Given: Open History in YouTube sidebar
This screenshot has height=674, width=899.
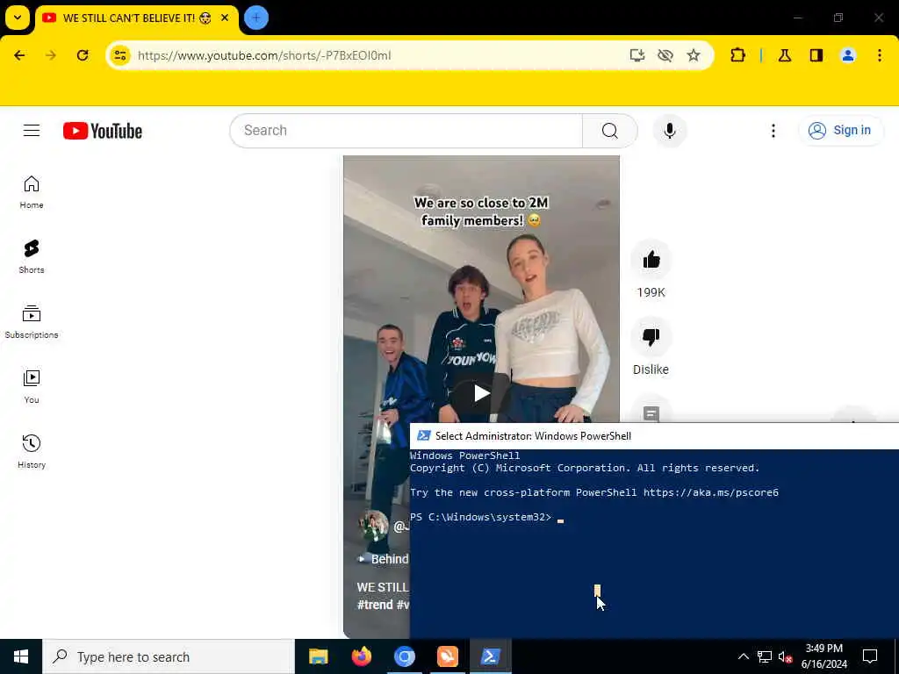Looking at the screenshot, I should pyautogui.click(x=32, y=452).
